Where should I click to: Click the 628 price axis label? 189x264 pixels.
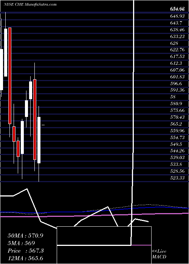click(174, 43)
